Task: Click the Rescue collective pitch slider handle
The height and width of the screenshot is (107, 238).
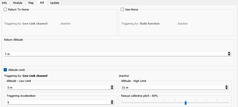Action: (x=186, y=103)
